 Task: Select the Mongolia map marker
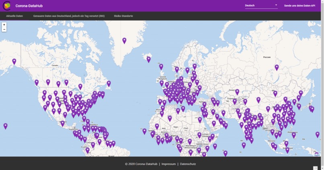pyautogui.click(x=275, y=93)
